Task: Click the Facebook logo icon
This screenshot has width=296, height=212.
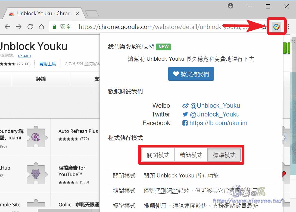Action: point(185,123)
